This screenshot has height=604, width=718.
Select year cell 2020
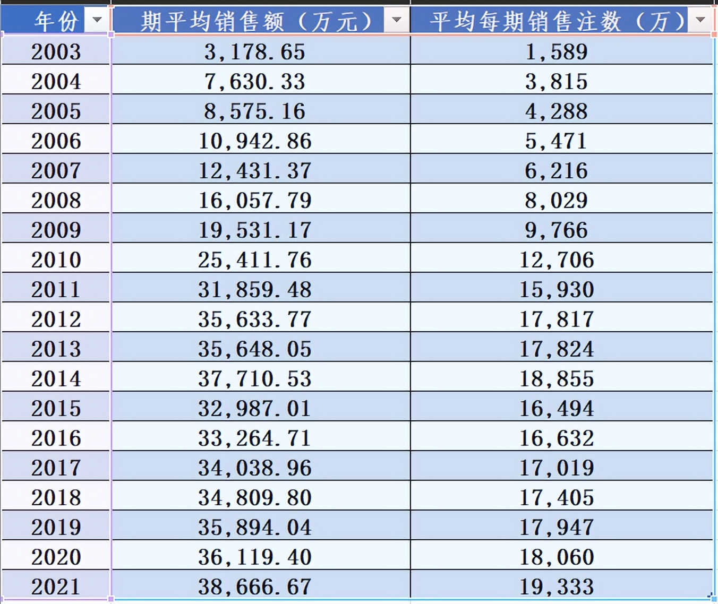(56, 556)
